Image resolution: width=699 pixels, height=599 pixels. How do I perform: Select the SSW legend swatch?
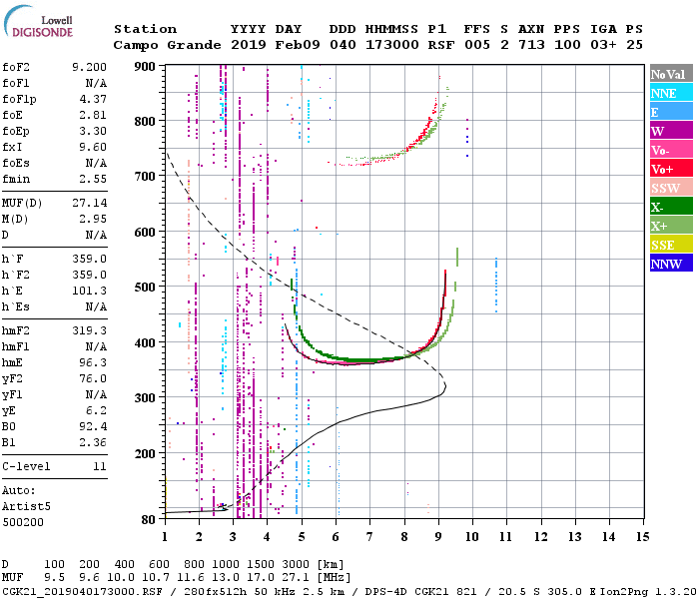pos(671,188)
